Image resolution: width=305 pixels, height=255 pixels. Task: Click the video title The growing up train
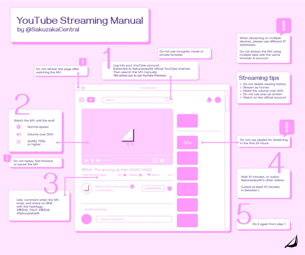point(117,170)
